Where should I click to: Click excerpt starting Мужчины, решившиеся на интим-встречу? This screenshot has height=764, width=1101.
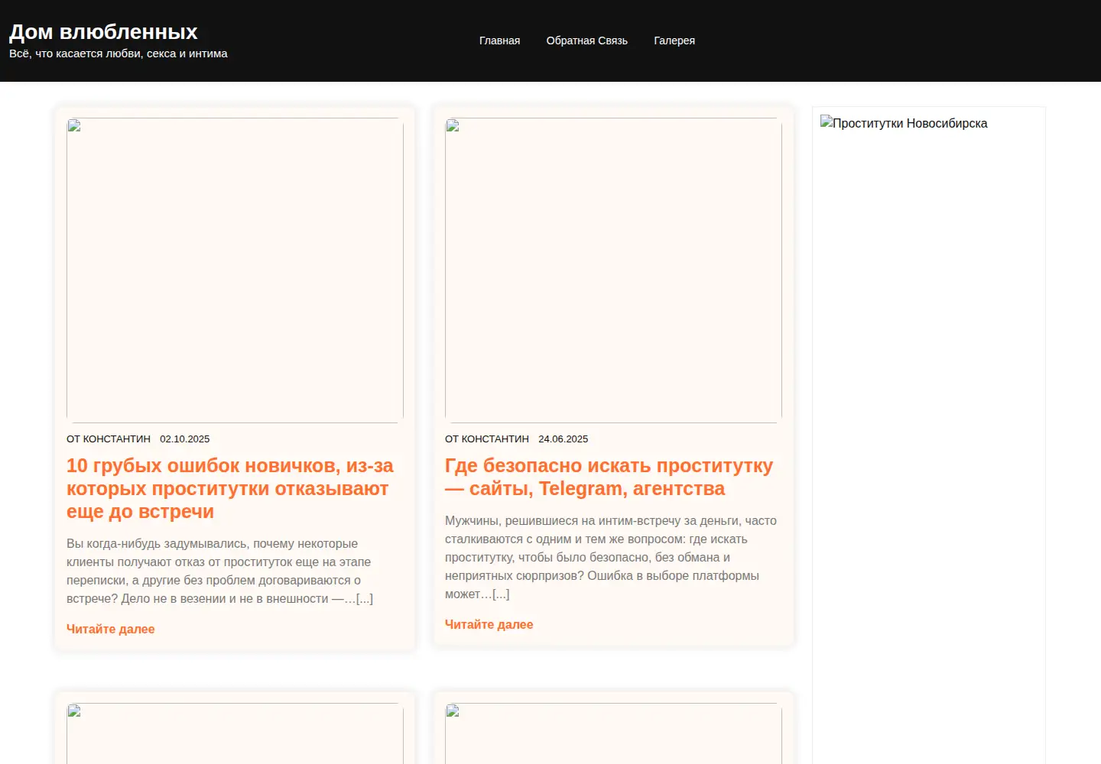611,558
